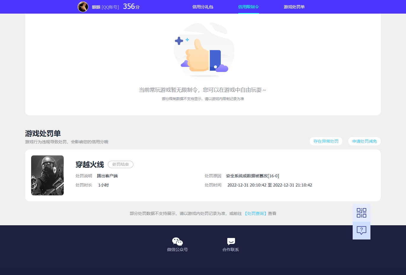Image resolution: width=406 pixels, height=275 pixels.
Task: Click the 合作联系 text label
Action: tap(231, 250)
